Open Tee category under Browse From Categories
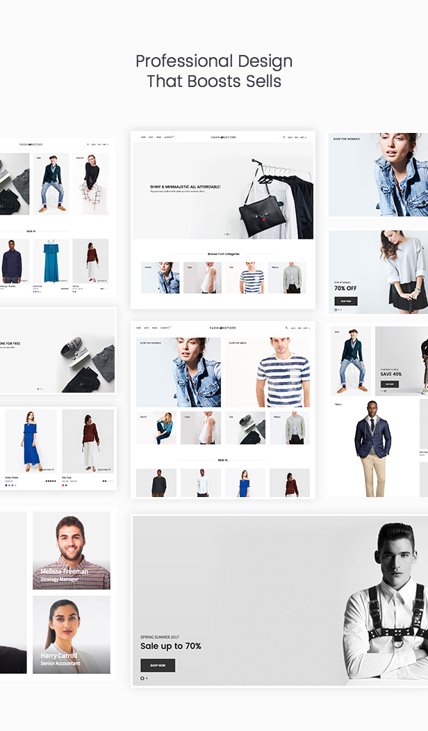The image size is (428, 731). [245, 278]
